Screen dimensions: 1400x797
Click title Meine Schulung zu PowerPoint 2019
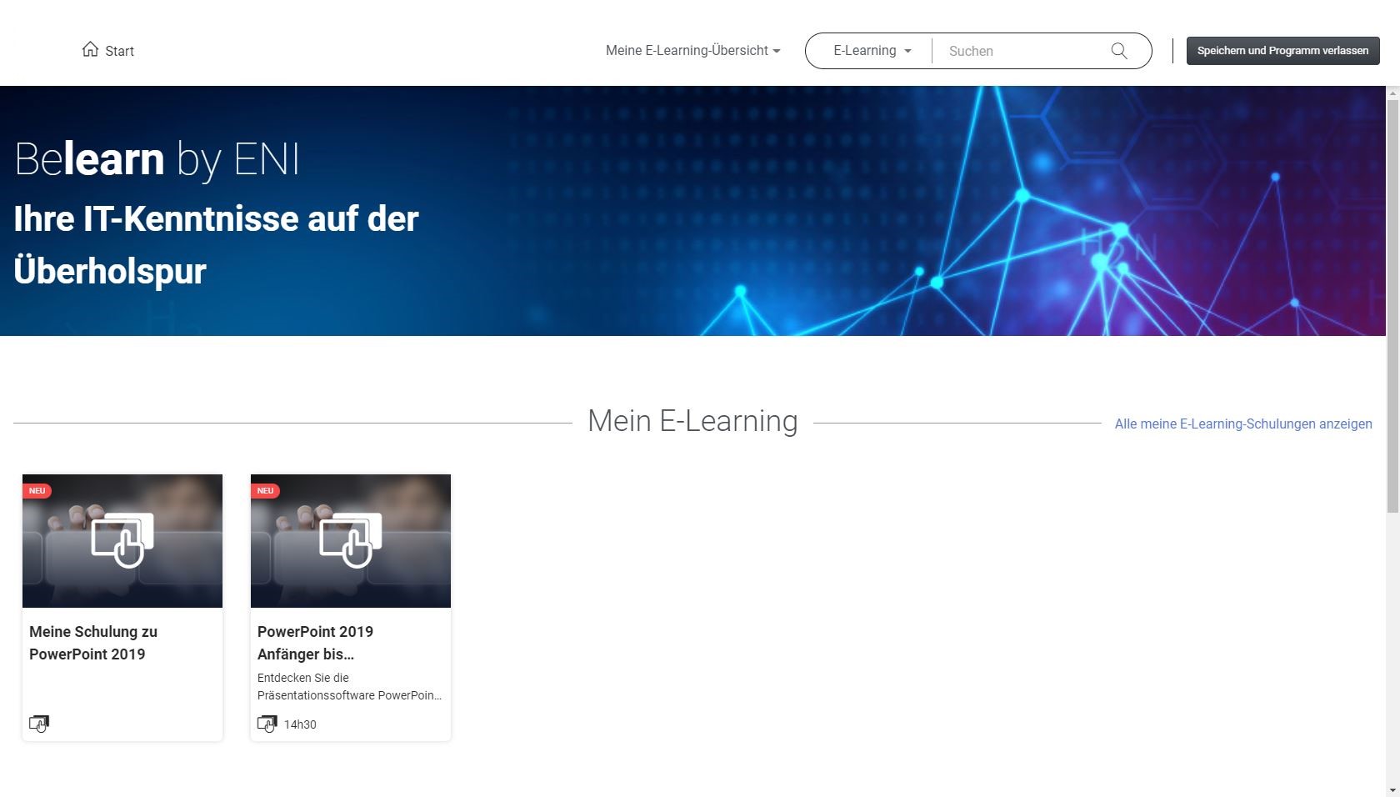pos(93,643)
